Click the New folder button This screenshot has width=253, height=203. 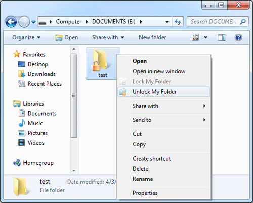pyautogui.click(x=152, y=37)
